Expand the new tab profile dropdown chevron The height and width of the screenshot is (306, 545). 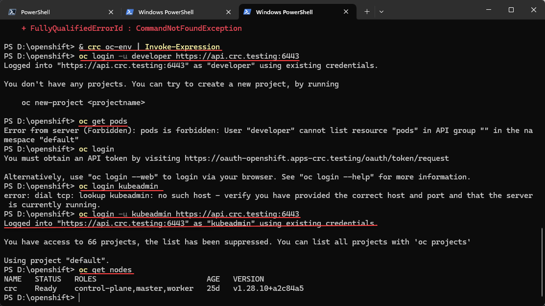coord(381,12)
